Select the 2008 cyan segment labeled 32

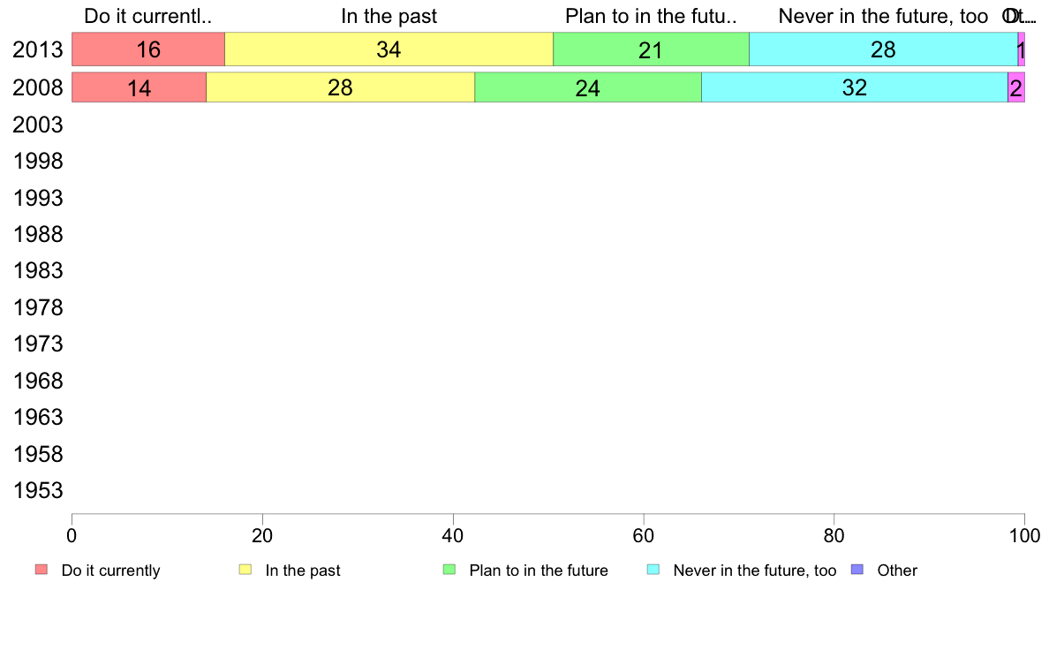[855, 87]
